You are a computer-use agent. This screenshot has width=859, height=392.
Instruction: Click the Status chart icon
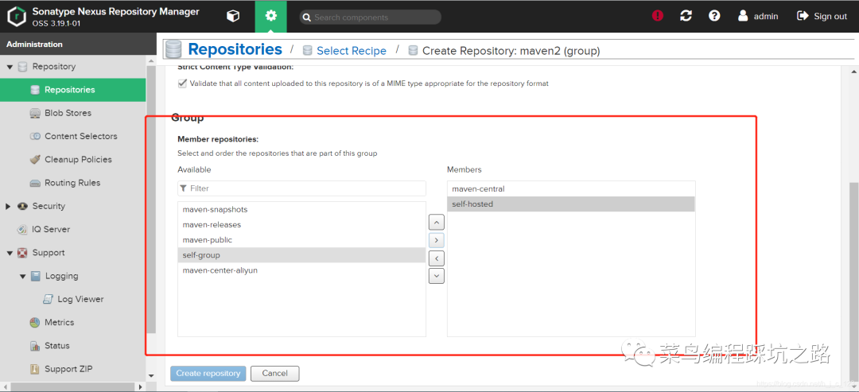click(35, 346)
